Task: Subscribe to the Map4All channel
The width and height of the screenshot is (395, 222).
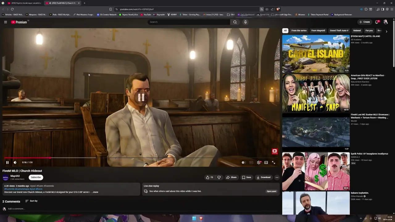Action: click(36, 177)
